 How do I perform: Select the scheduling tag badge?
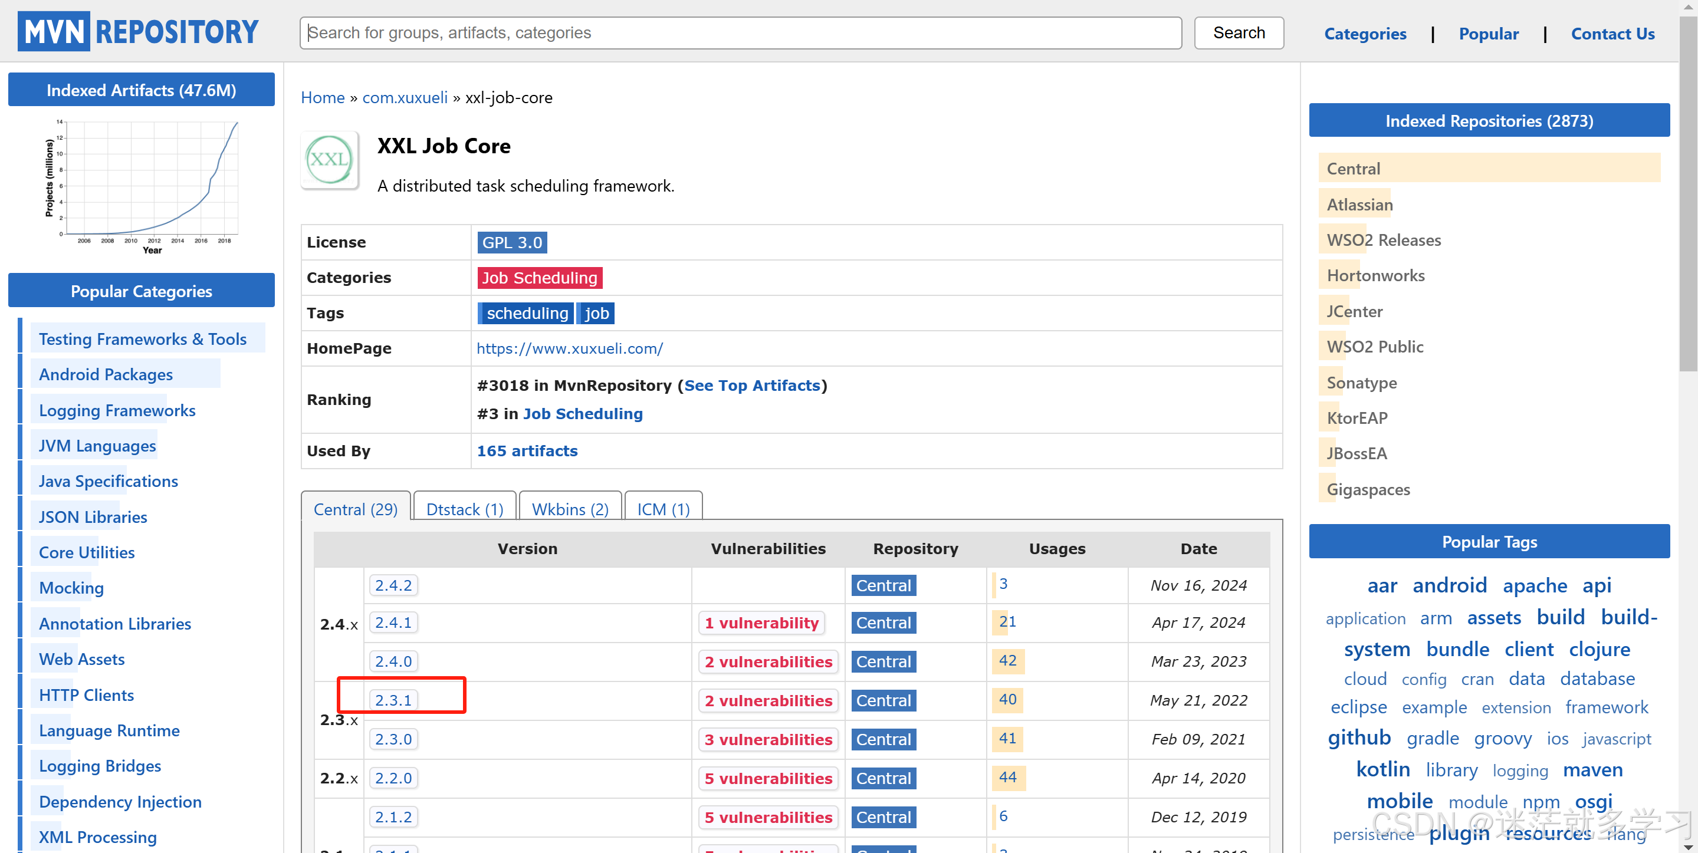click(526, 313)
